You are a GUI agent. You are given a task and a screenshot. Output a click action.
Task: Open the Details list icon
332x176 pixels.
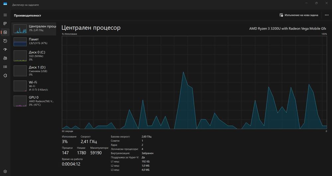(x=5, y=67)
